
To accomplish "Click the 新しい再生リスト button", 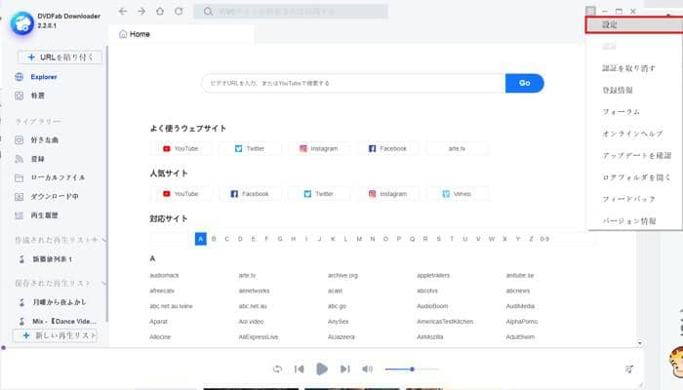I will [x=55, y=335].
